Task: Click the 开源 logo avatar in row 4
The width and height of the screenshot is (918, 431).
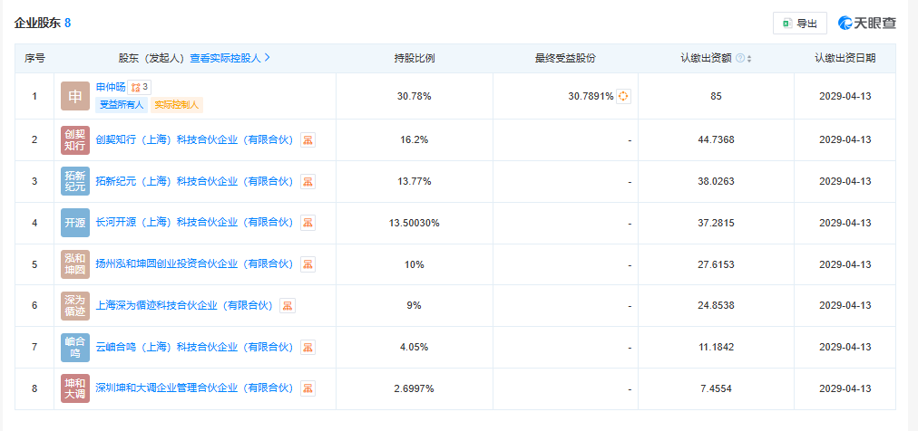Action: [75, 223]
